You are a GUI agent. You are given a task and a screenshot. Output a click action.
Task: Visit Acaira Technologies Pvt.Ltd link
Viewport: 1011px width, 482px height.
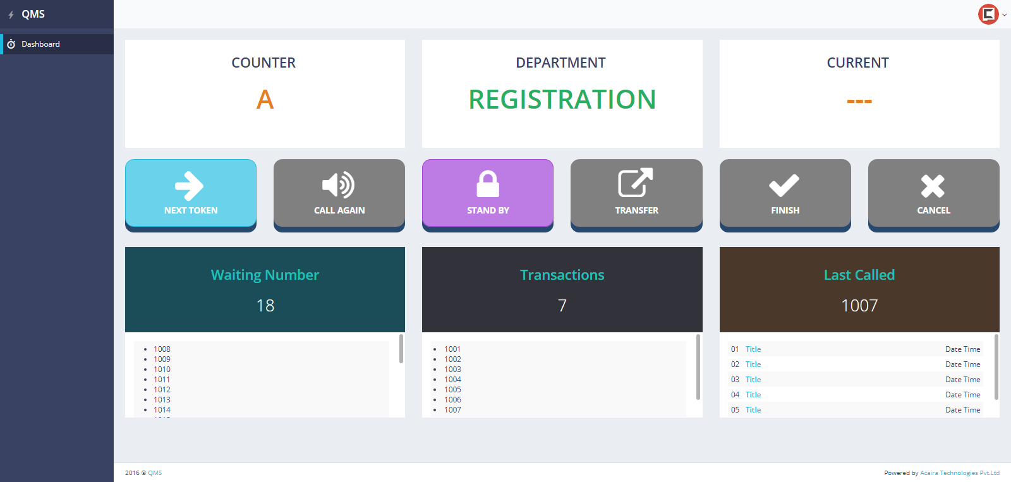[959, 473]
